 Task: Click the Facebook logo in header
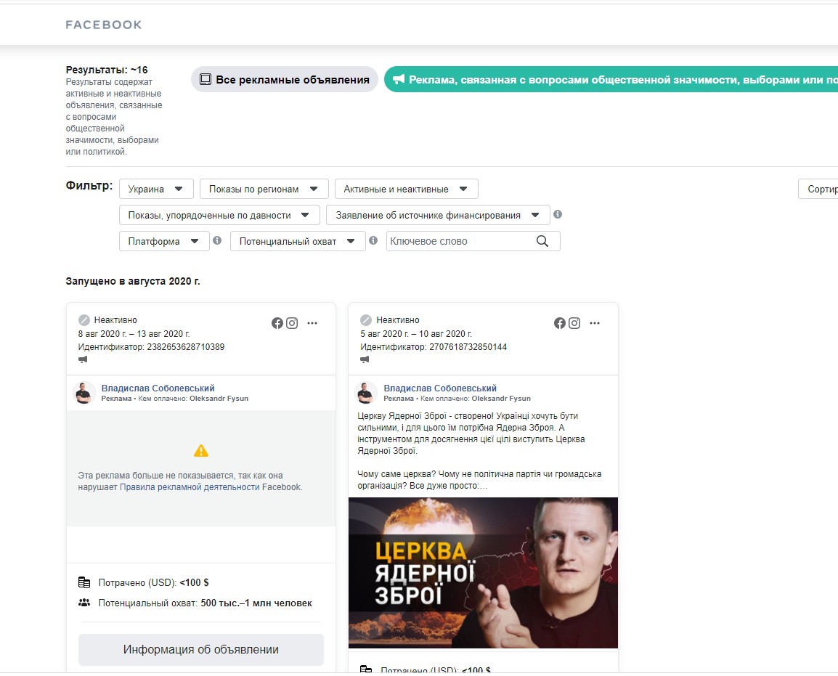104,25
